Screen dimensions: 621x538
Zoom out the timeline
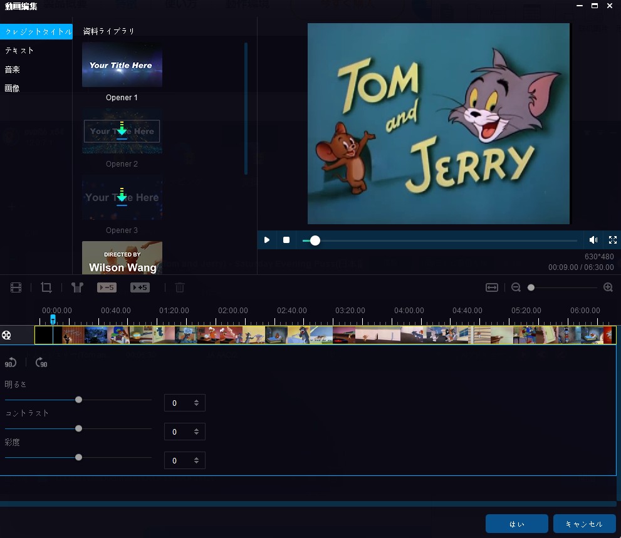click(516, 287)
